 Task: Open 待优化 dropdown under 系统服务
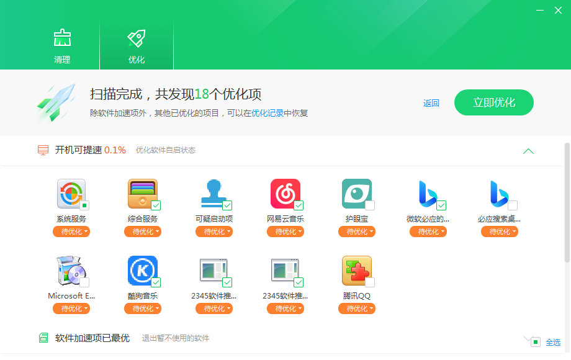point(71,232)
